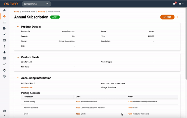Open the notifications bell

tap(174, 4)
